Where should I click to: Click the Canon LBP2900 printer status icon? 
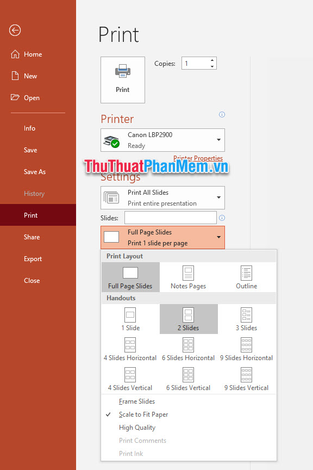(111, 141)
